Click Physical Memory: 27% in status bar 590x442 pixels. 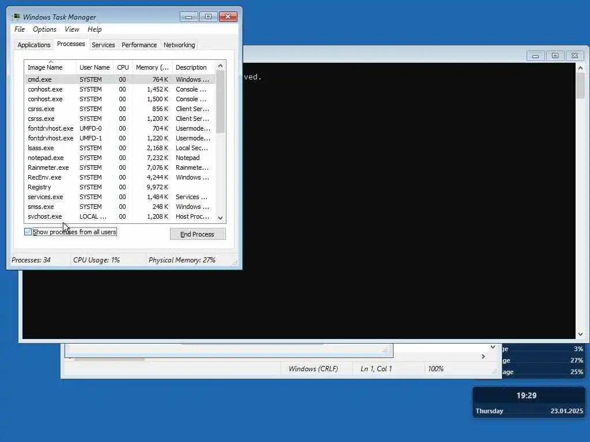(x=181, y=260)
